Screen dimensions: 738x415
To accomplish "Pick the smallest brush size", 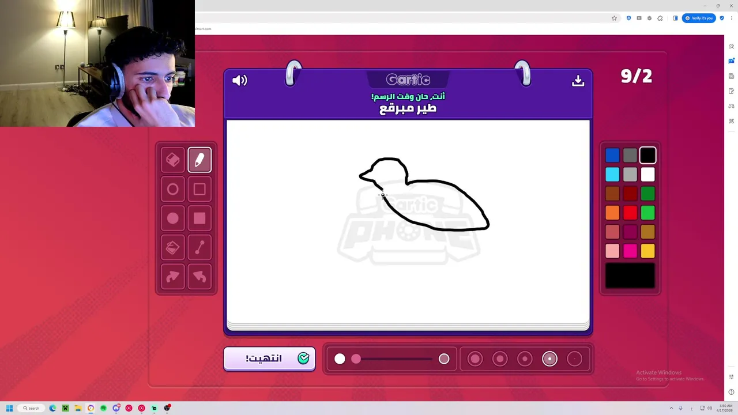I will tap(574, 359).
